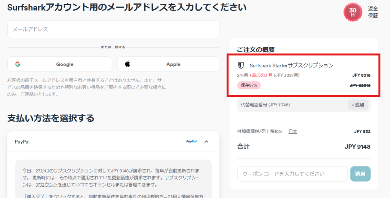The height and width of the screenshot is (198, 390).
Task: Click the Surfshark Starterサブスクリプション title
Action: [x=291, y=65]
